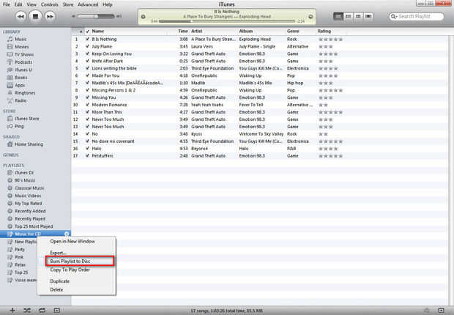Open the Controls menu
Image resolution: width=454 pixels, height=315 pixels.
[x=50, y=4]
